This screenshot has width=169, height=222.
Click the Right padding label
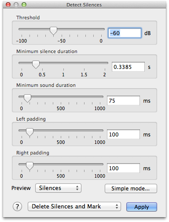[x=33, y=153]
